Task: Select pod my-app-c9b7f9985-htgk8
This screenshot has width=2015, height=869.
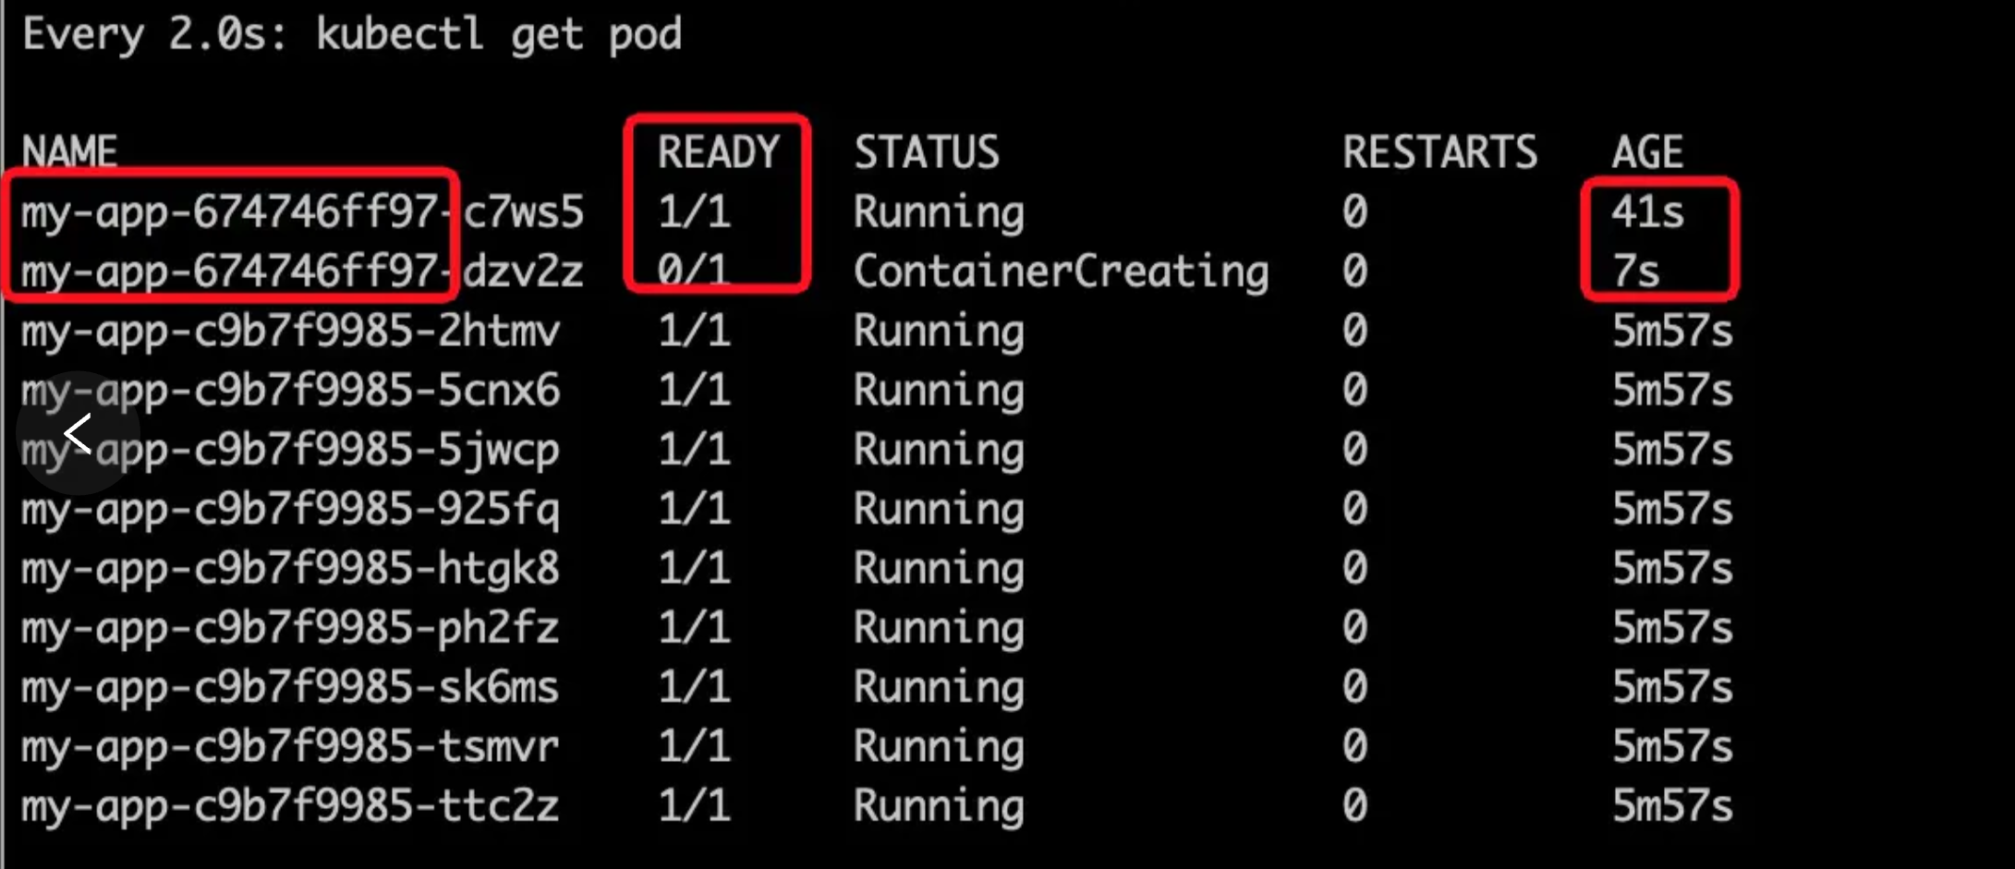Action: point(290,568)
